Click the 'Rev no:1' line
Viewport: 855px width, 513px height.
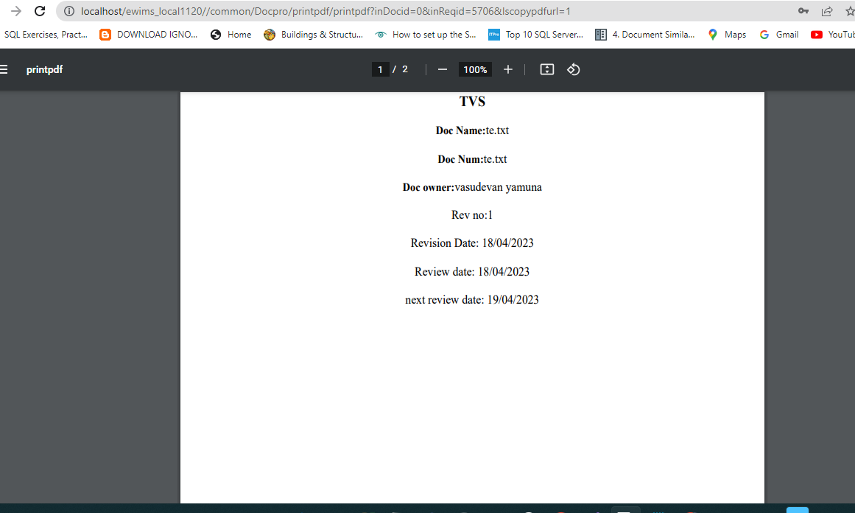pyautogui.click(x=472, y=215)
